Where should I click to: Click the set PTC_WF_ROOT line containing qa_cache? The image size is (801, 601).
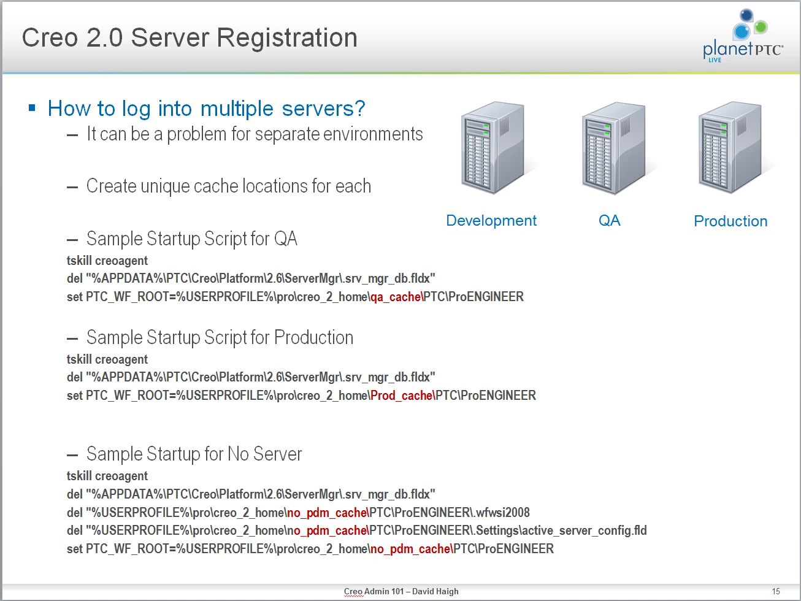click(295, 297)
